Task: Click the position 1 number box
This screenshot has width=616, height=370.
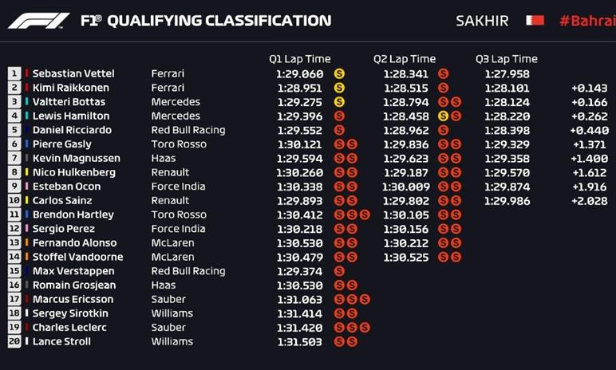Action: coord(14,73)
